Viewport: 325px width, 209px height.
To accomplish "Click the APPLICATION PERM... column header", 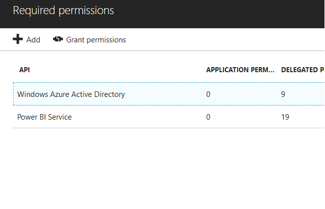I will pos(240,70).
